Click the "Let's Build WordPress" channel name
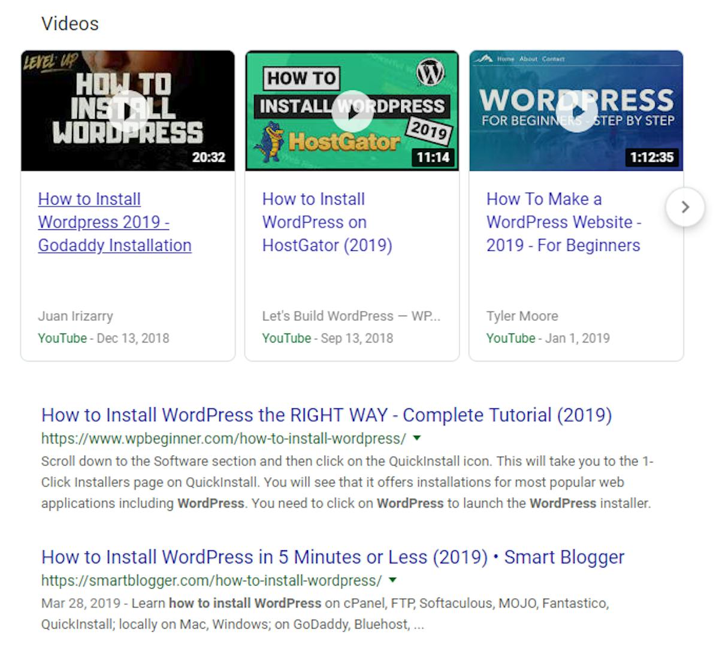 (351, 316)
